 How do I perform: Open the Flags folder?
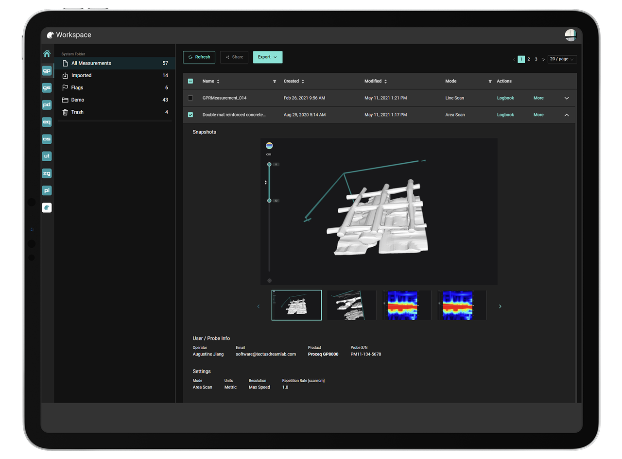click(115, 87)
